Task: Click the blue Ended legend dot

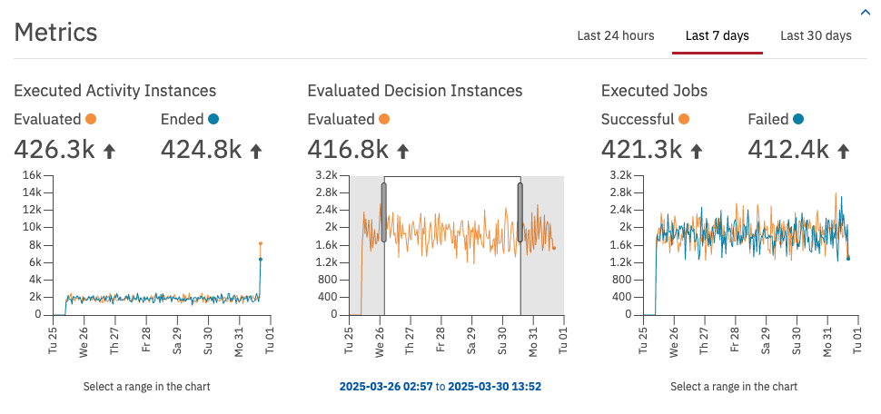Action: [x=213, y=119]
